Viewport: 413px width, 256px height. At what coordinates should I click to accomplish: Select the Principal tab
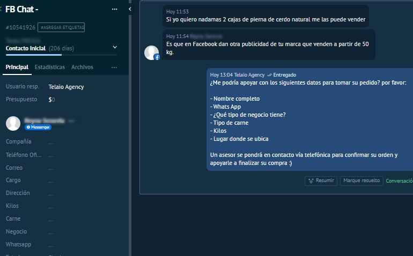point(17,67)
